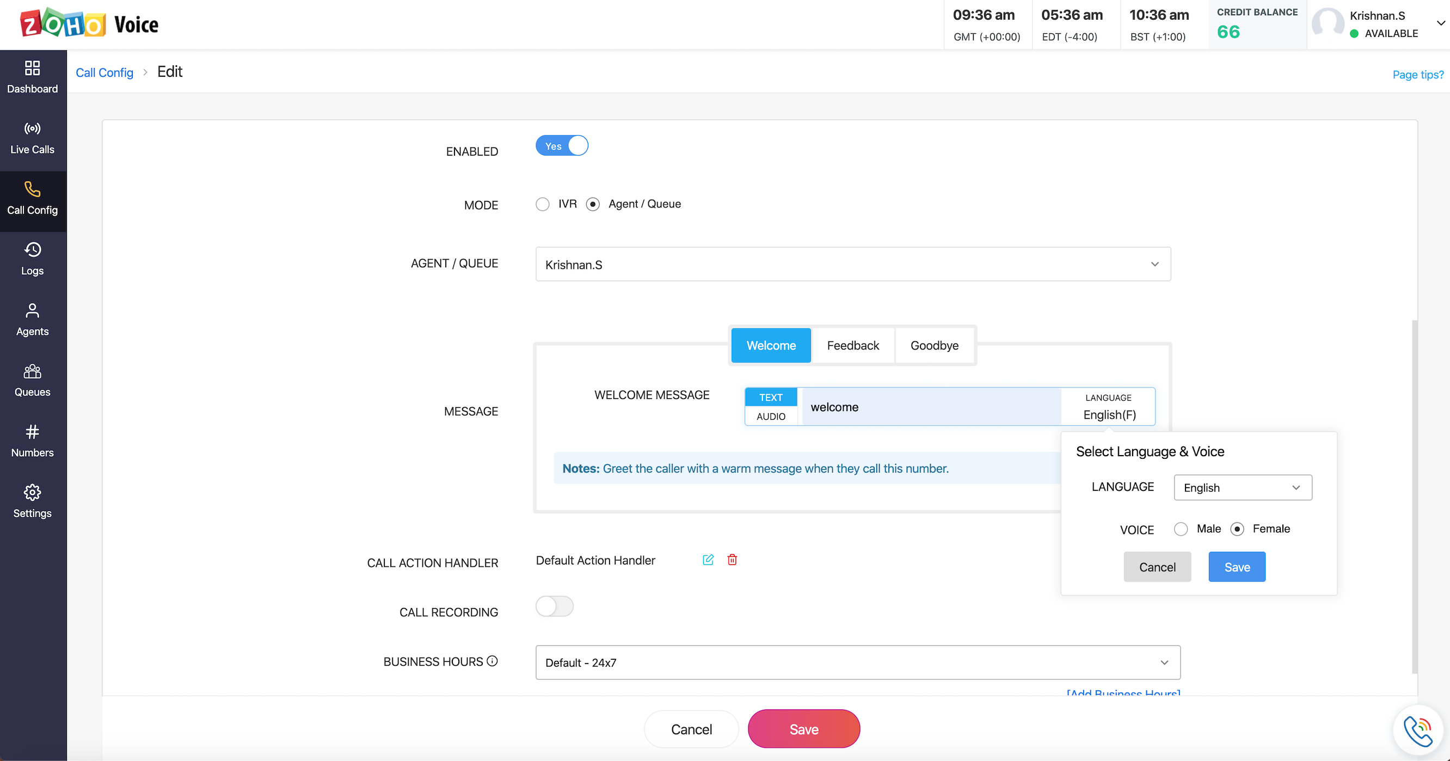Switch to the Feedback tab
1450x761 pixels.
point(852,346)
